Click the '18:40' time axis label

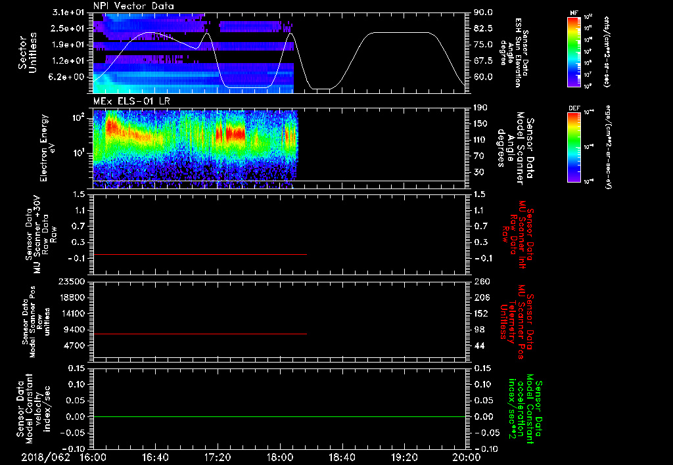click(342, 457)
